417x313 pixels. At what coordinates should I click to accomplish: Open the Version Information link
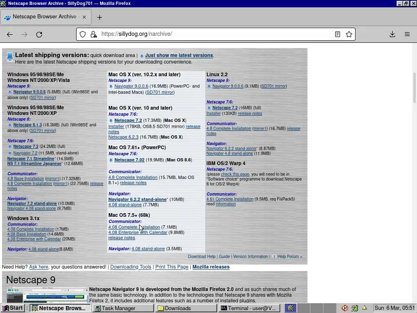coord(250,257)
